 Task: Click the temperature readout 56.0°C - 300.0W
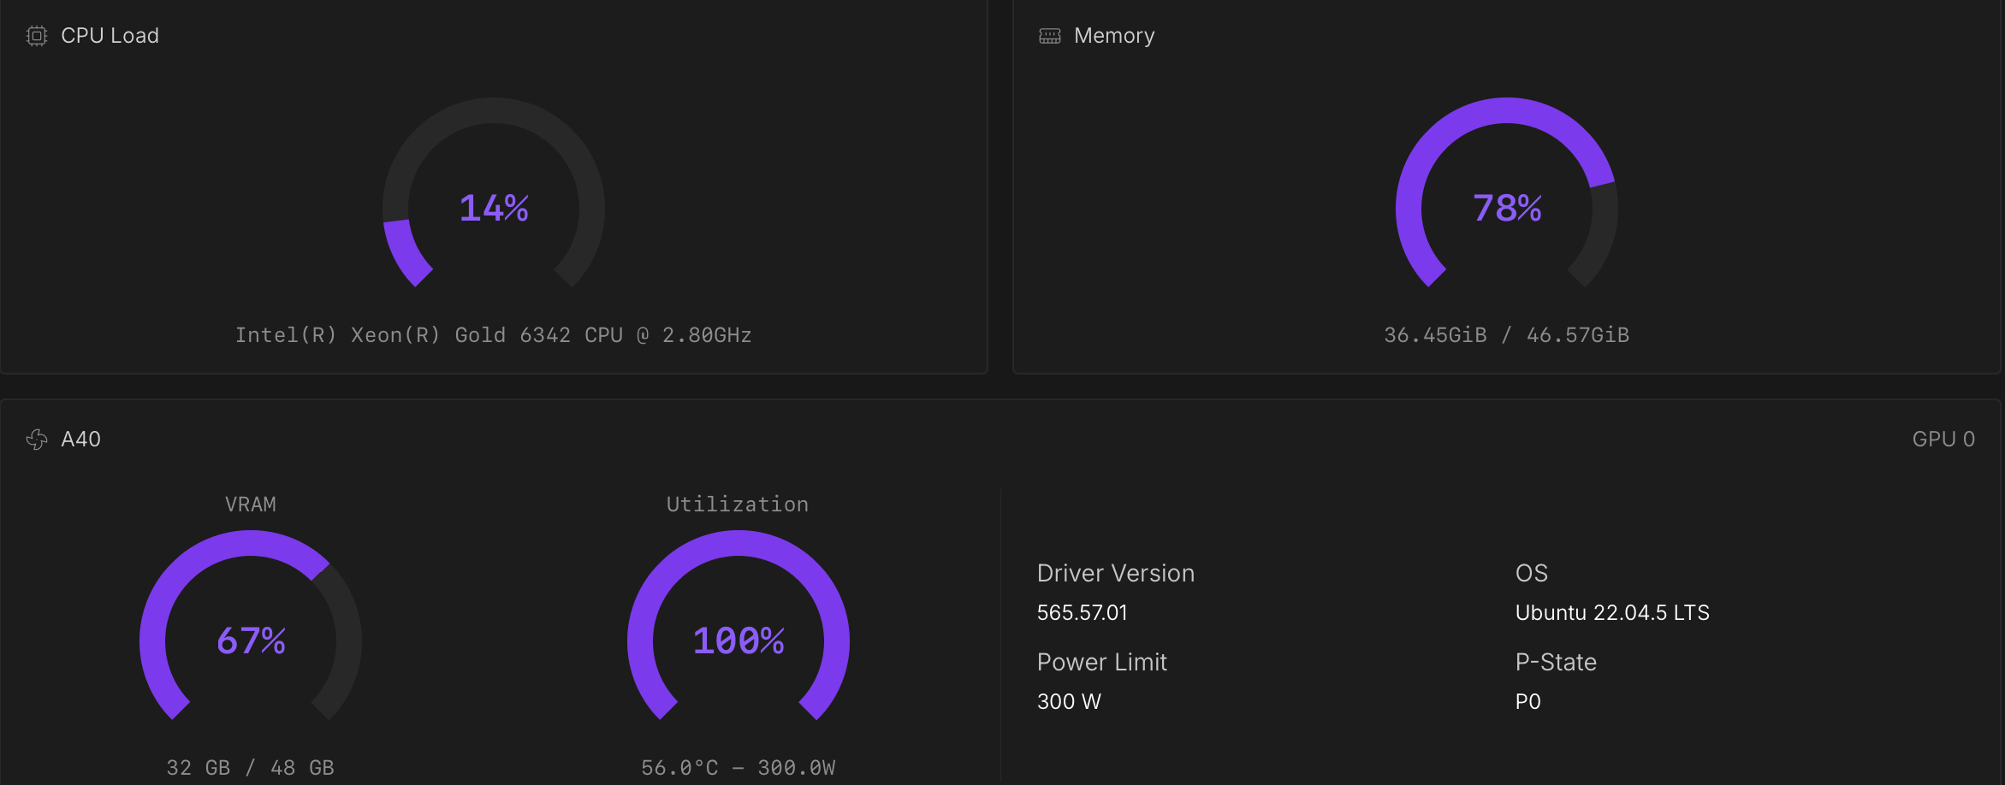(x=738, y=766)
